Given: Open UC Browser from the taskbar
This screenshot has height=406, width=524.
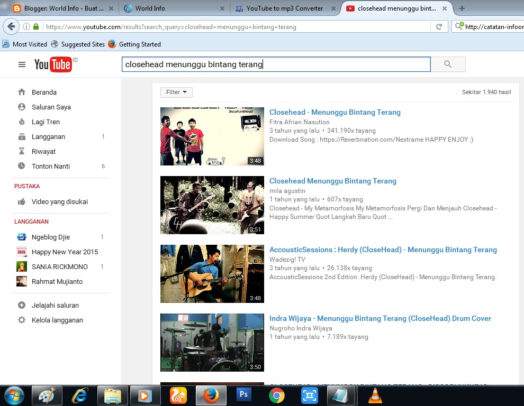Looking at the screenshot, I should 178,395.
